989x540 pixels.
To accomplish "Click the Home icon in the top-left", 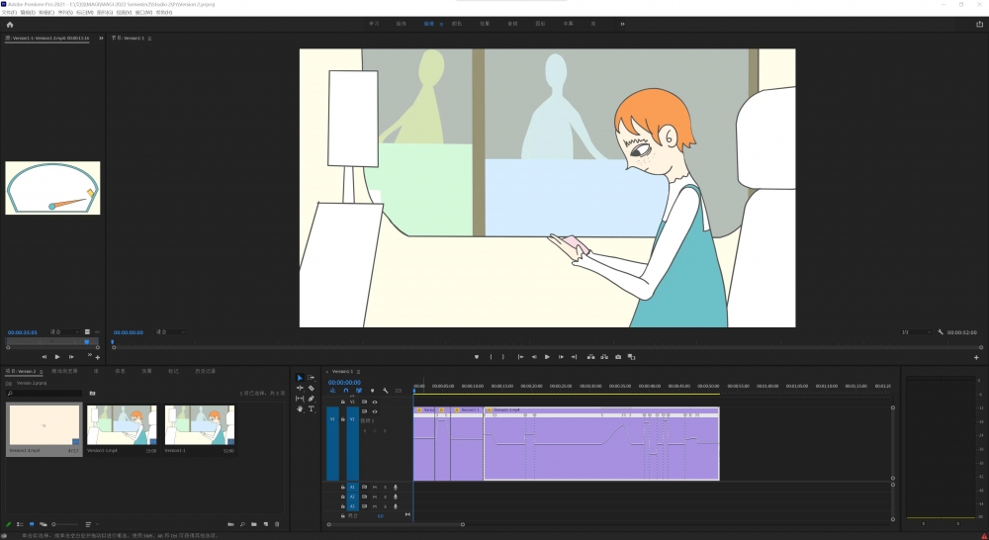I will point(10,25).
